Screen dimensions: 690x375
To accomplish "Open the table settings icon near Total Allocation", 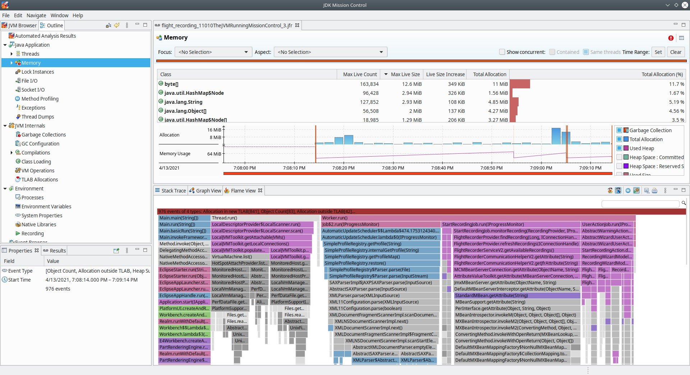I will 682,38.
